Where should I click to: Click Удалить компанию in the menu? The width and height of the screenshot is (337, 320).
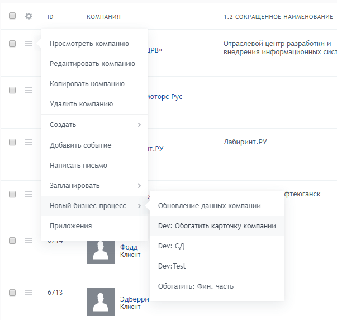point(81,104)
